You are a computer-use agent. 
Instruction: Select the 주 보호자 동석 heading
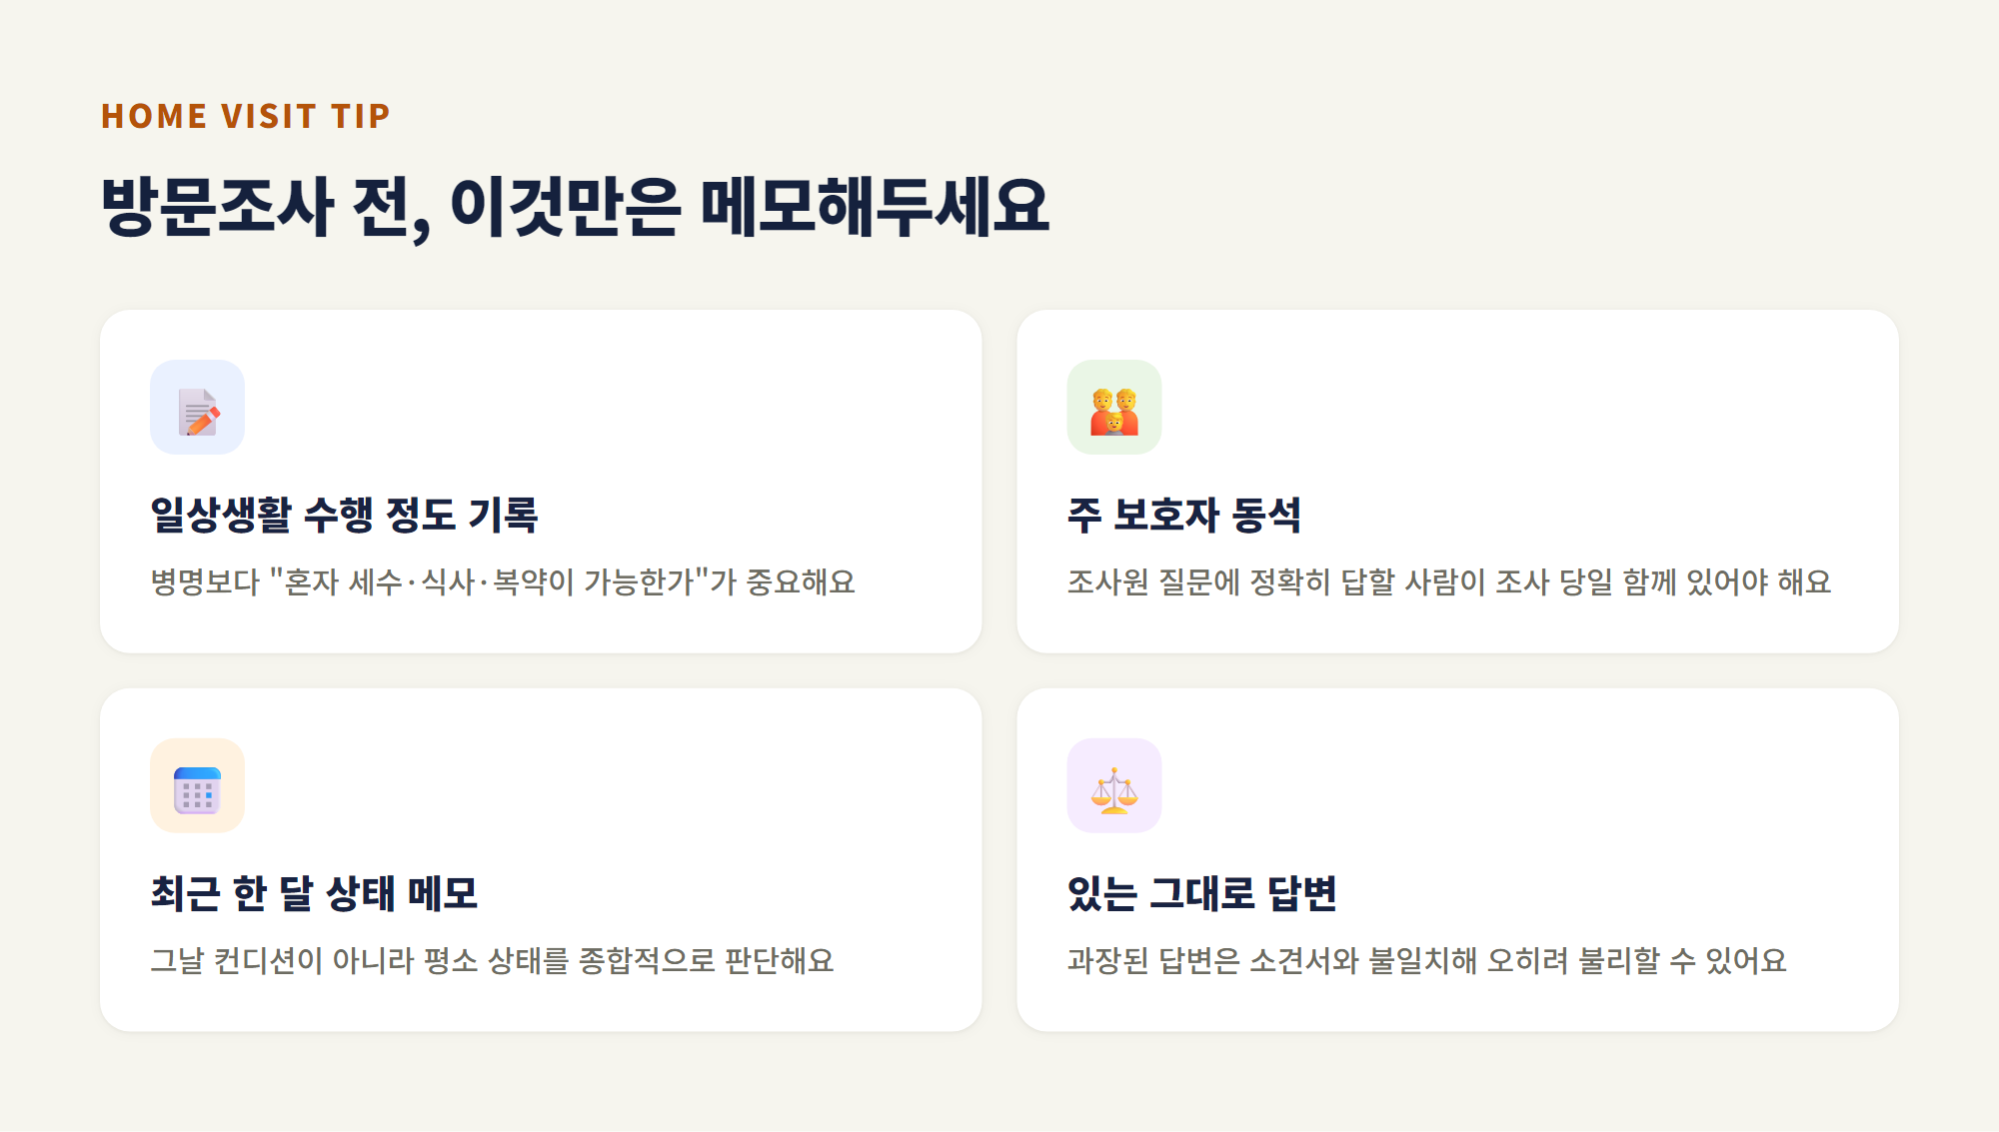pyautogui.click(x=1184, y=515)
